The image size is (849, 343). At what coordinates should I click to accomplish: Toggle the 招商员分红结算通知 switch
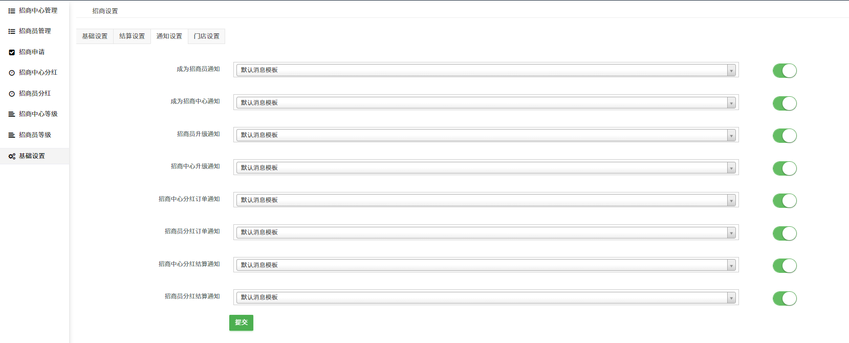pyautogui.click(x=785, y=298)
